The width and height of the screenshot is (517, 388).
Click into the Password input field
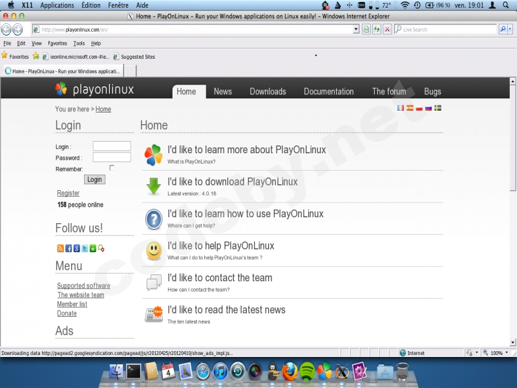[112, 157]
